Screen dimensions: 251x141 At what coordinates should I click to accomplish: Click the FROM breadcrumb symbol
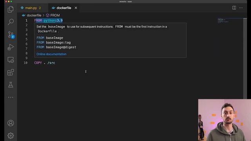click(53, 15)
